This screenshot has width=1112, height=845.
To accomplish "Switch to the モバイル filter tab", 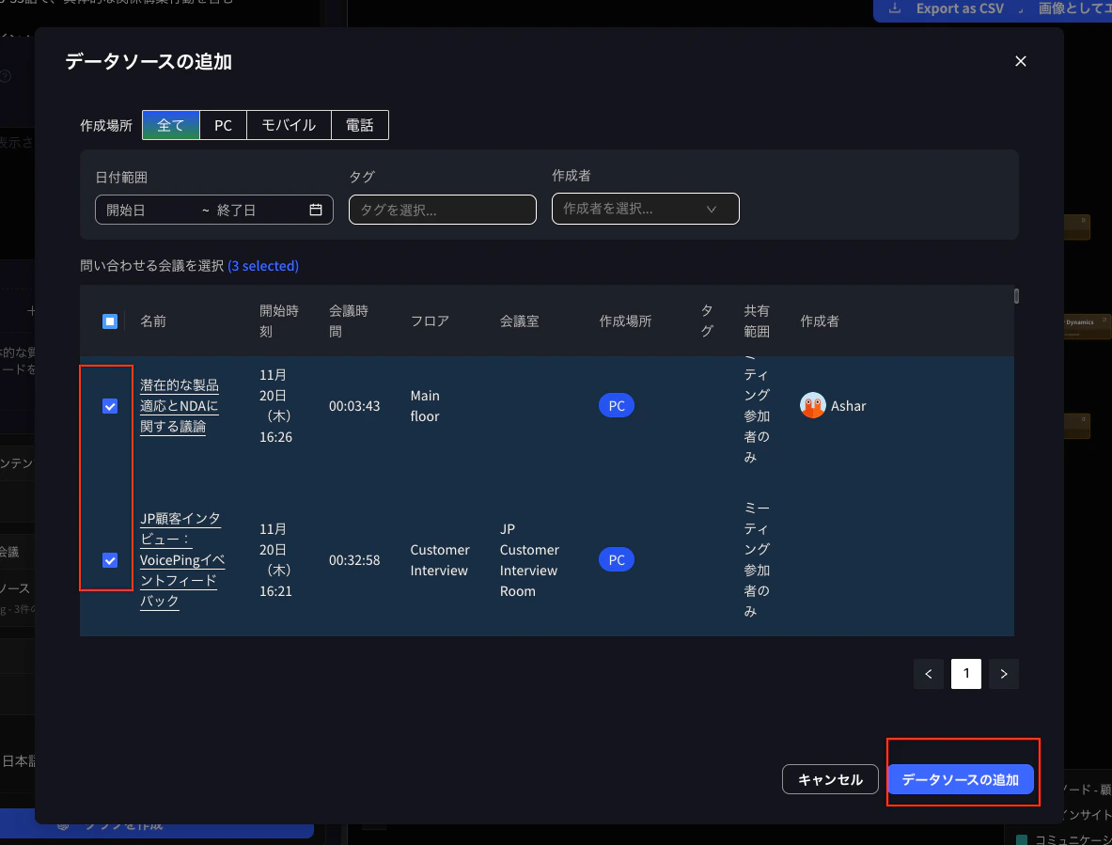I will 289,125.
